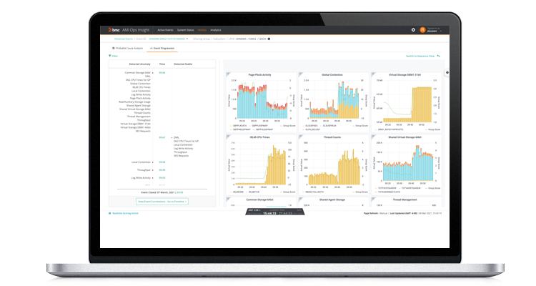
Task: Click the Filter funnel icon
Action: click(111, 55)
